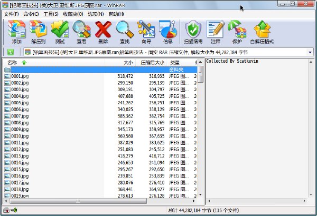Open the Options (选项) menu
This screenshot has height=216, width=317.
click(96, 14)
